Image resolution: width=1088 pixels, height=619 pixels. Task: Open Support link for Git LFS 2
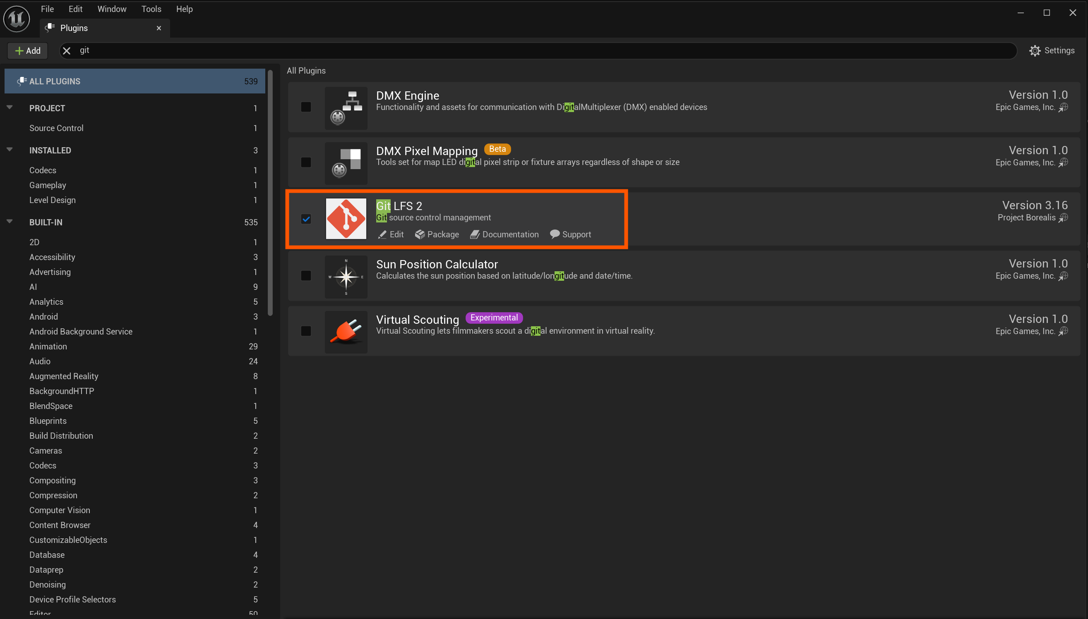[x=570, y=234]
